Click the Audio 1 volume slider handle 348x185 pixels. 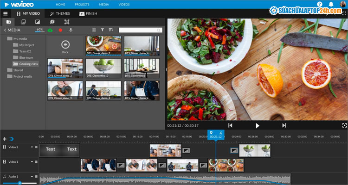(19, 183)
